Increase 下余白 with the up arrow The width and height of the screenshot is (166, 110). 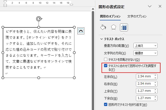point(155,97)
